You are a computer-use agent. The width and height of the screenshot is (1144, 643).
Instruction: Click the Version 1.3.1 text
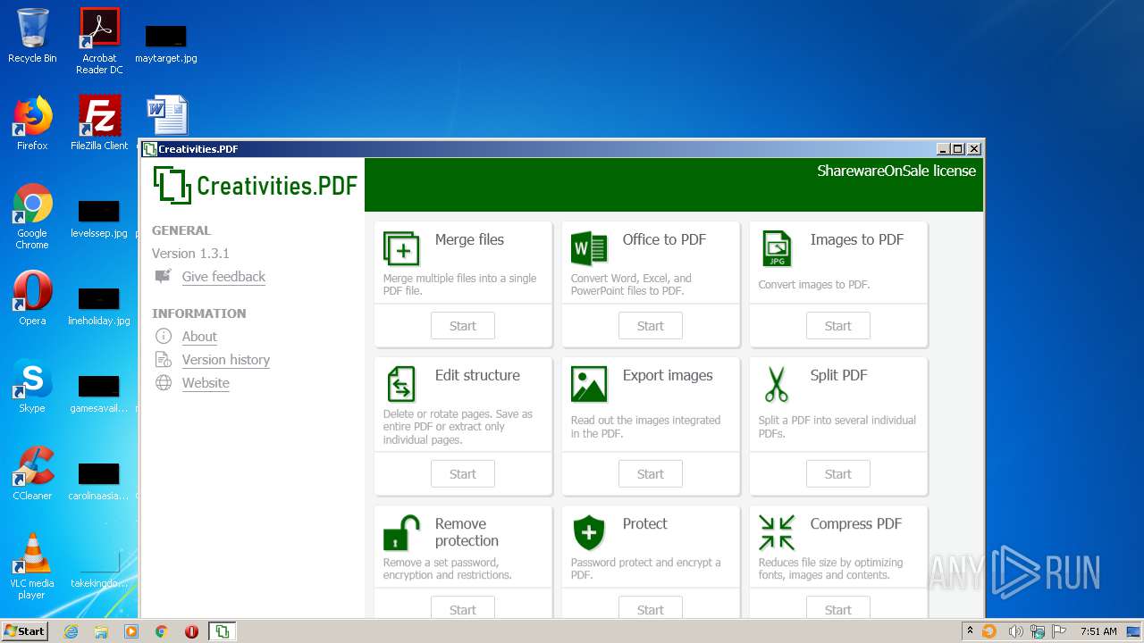click(190, 254)
